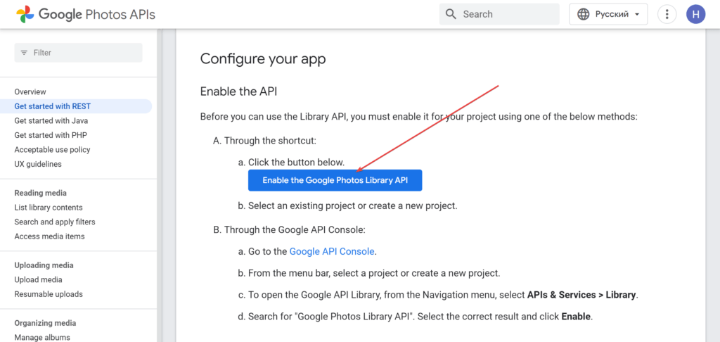Open the Overview page in sidebar
The image size is (720, 342).
point(30,92)
